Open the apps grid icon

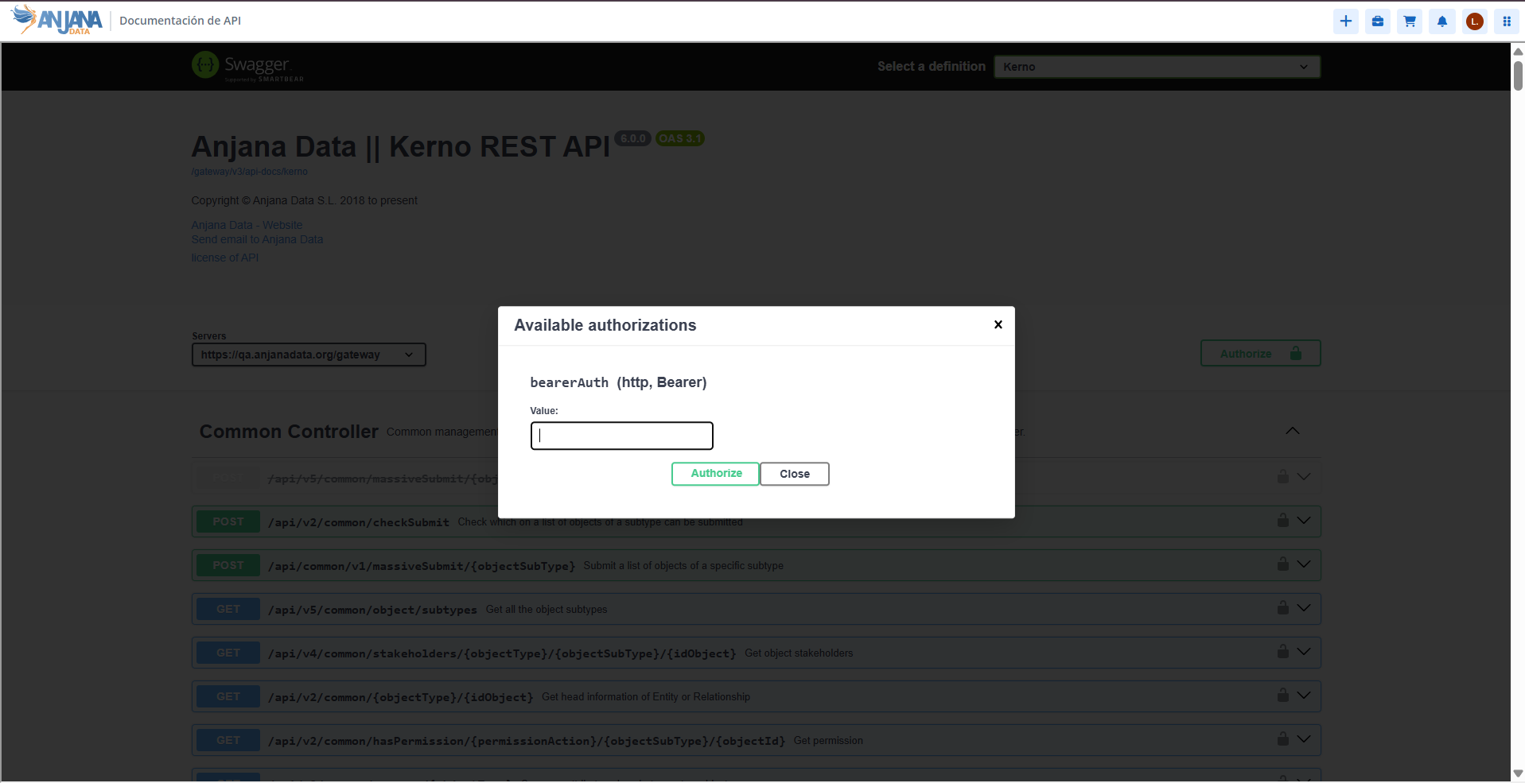click(1507, 21)
